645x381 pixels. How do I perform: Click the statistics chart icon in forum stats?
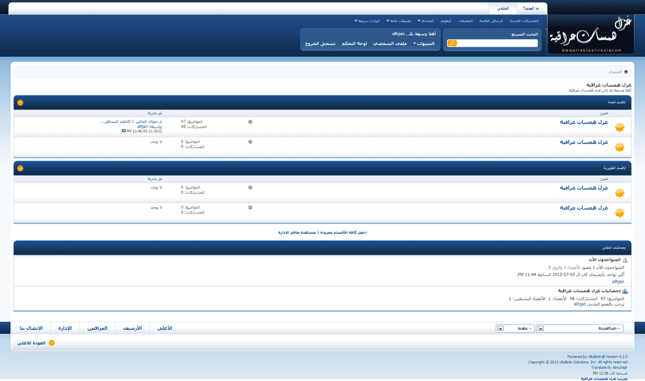(x=625, y=291)
